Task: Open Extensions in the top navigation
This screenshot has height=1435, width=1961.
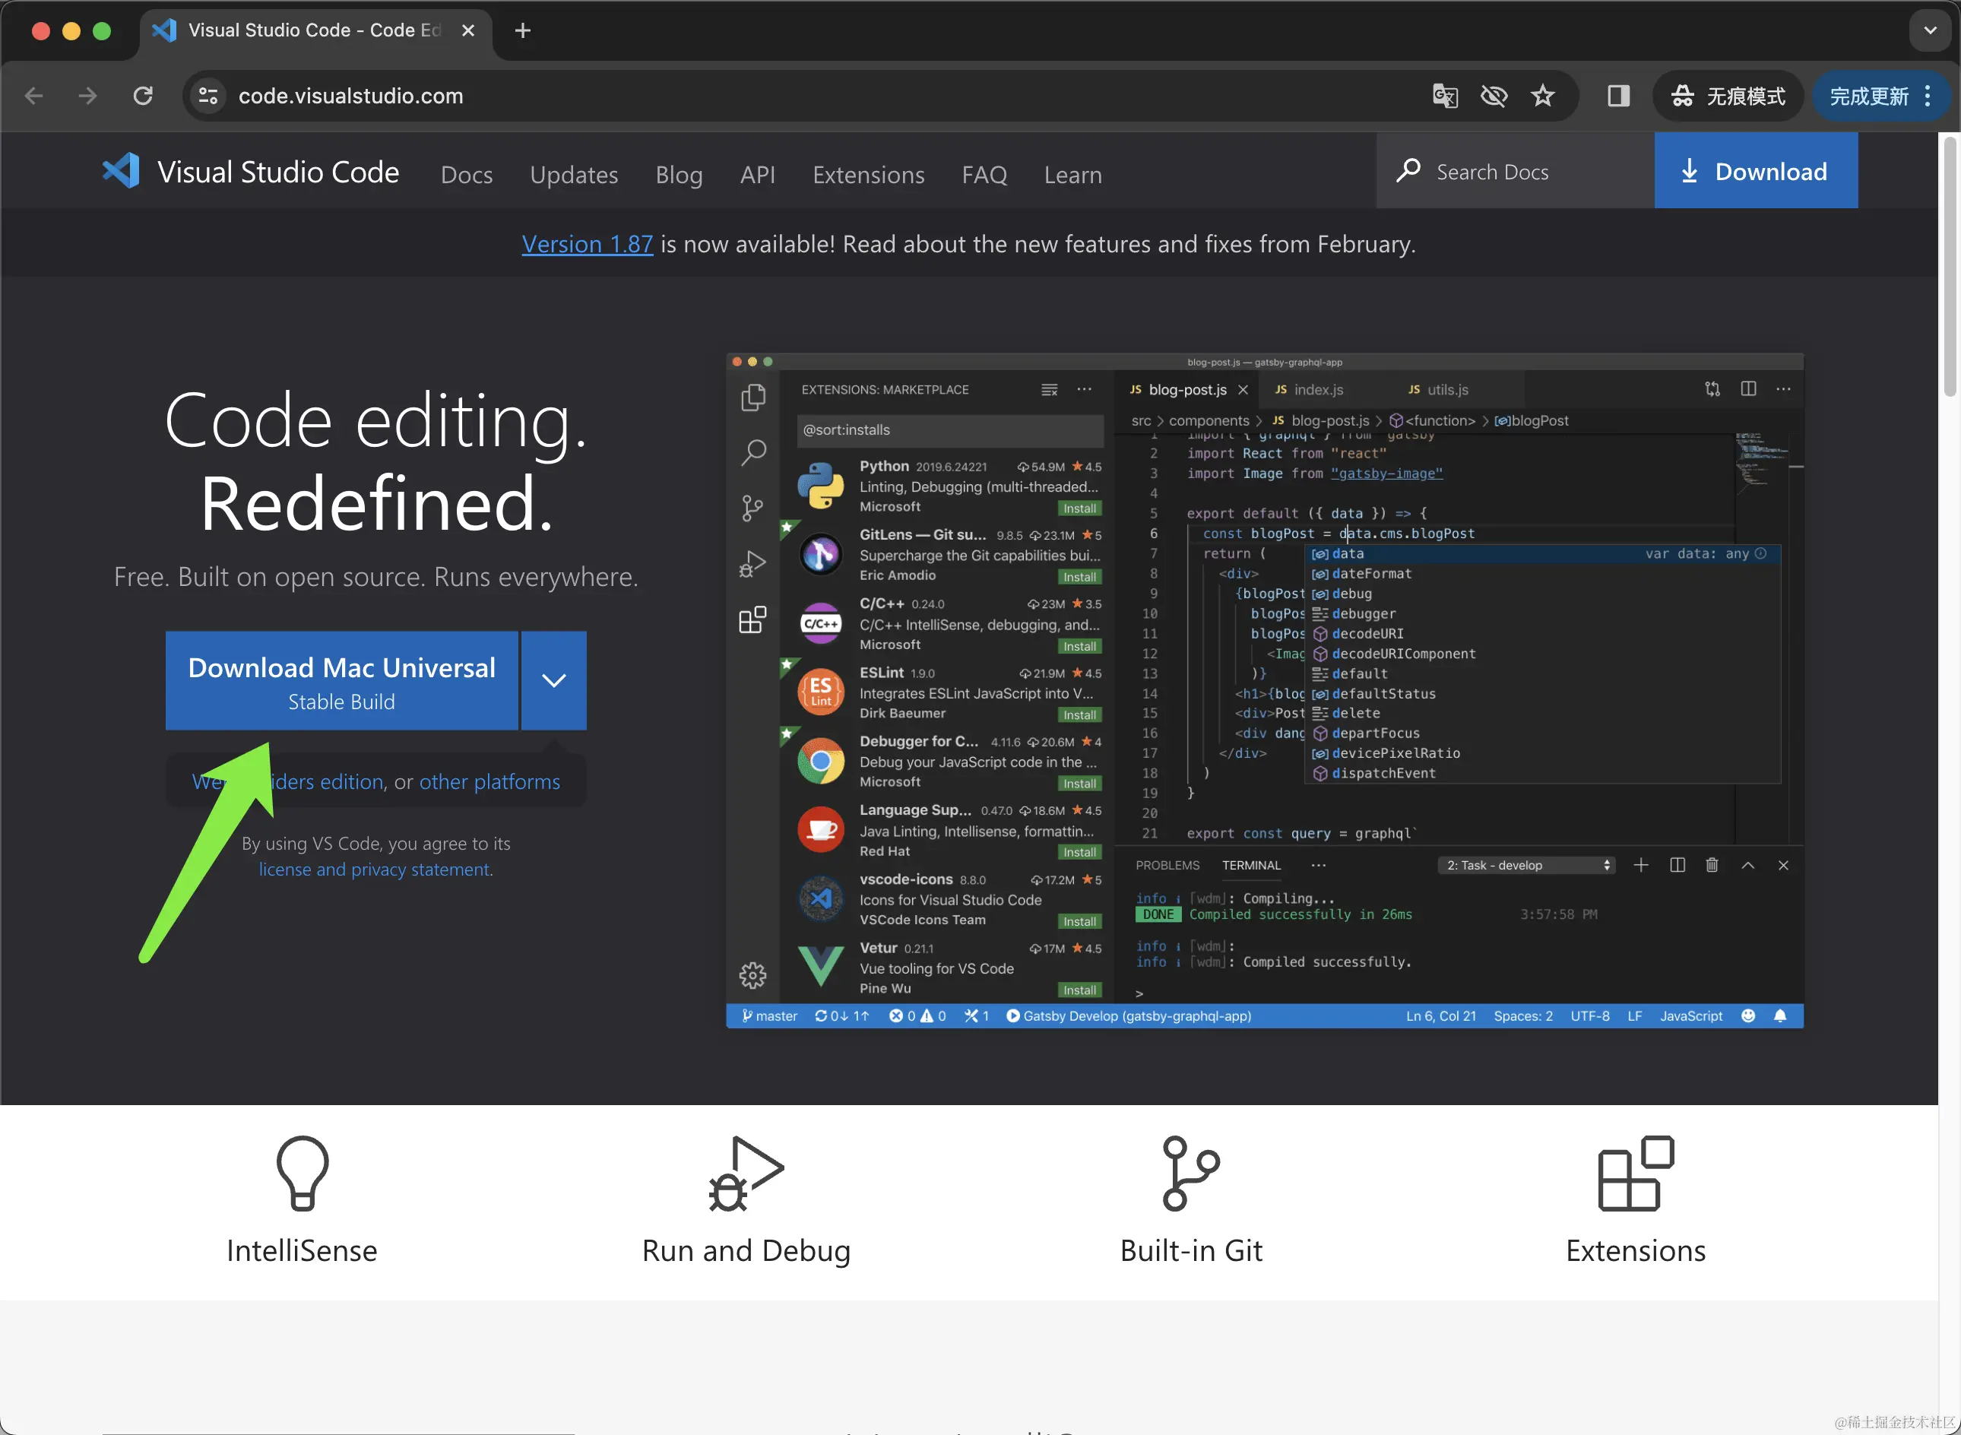Action: click(x=869, y=175)
